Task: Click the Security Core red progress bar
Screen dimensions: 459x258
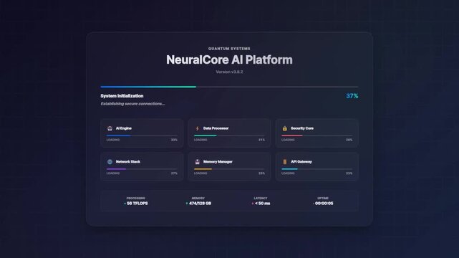Action: [317, 135]
